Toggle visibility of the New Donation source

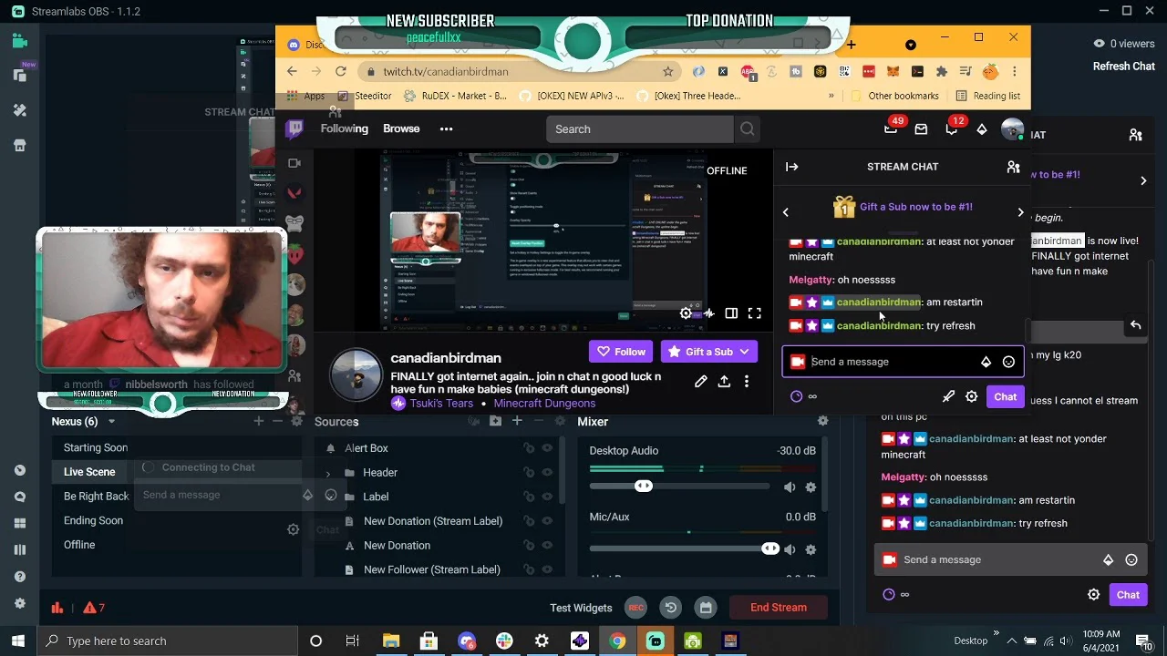pyautogui.click(x=547, y=546)
